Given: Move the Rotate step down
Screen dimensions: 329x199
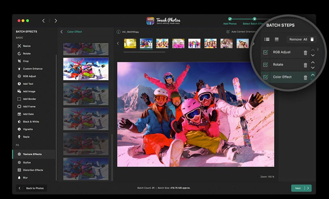Looking at the screenshot, I should click(x=313, y=68).
